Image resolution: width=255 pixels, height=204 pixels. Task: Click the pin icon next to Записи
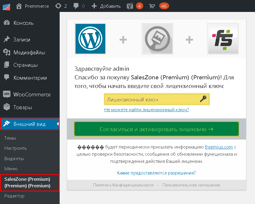pyautogui.click(x=7, y=39)
